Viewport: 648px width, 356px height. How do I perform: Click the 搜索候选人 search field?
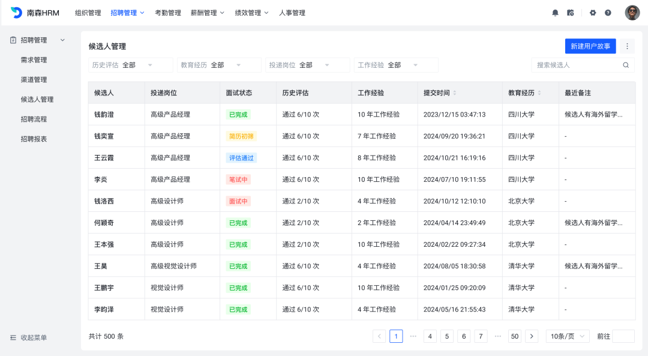click(576, 65)
